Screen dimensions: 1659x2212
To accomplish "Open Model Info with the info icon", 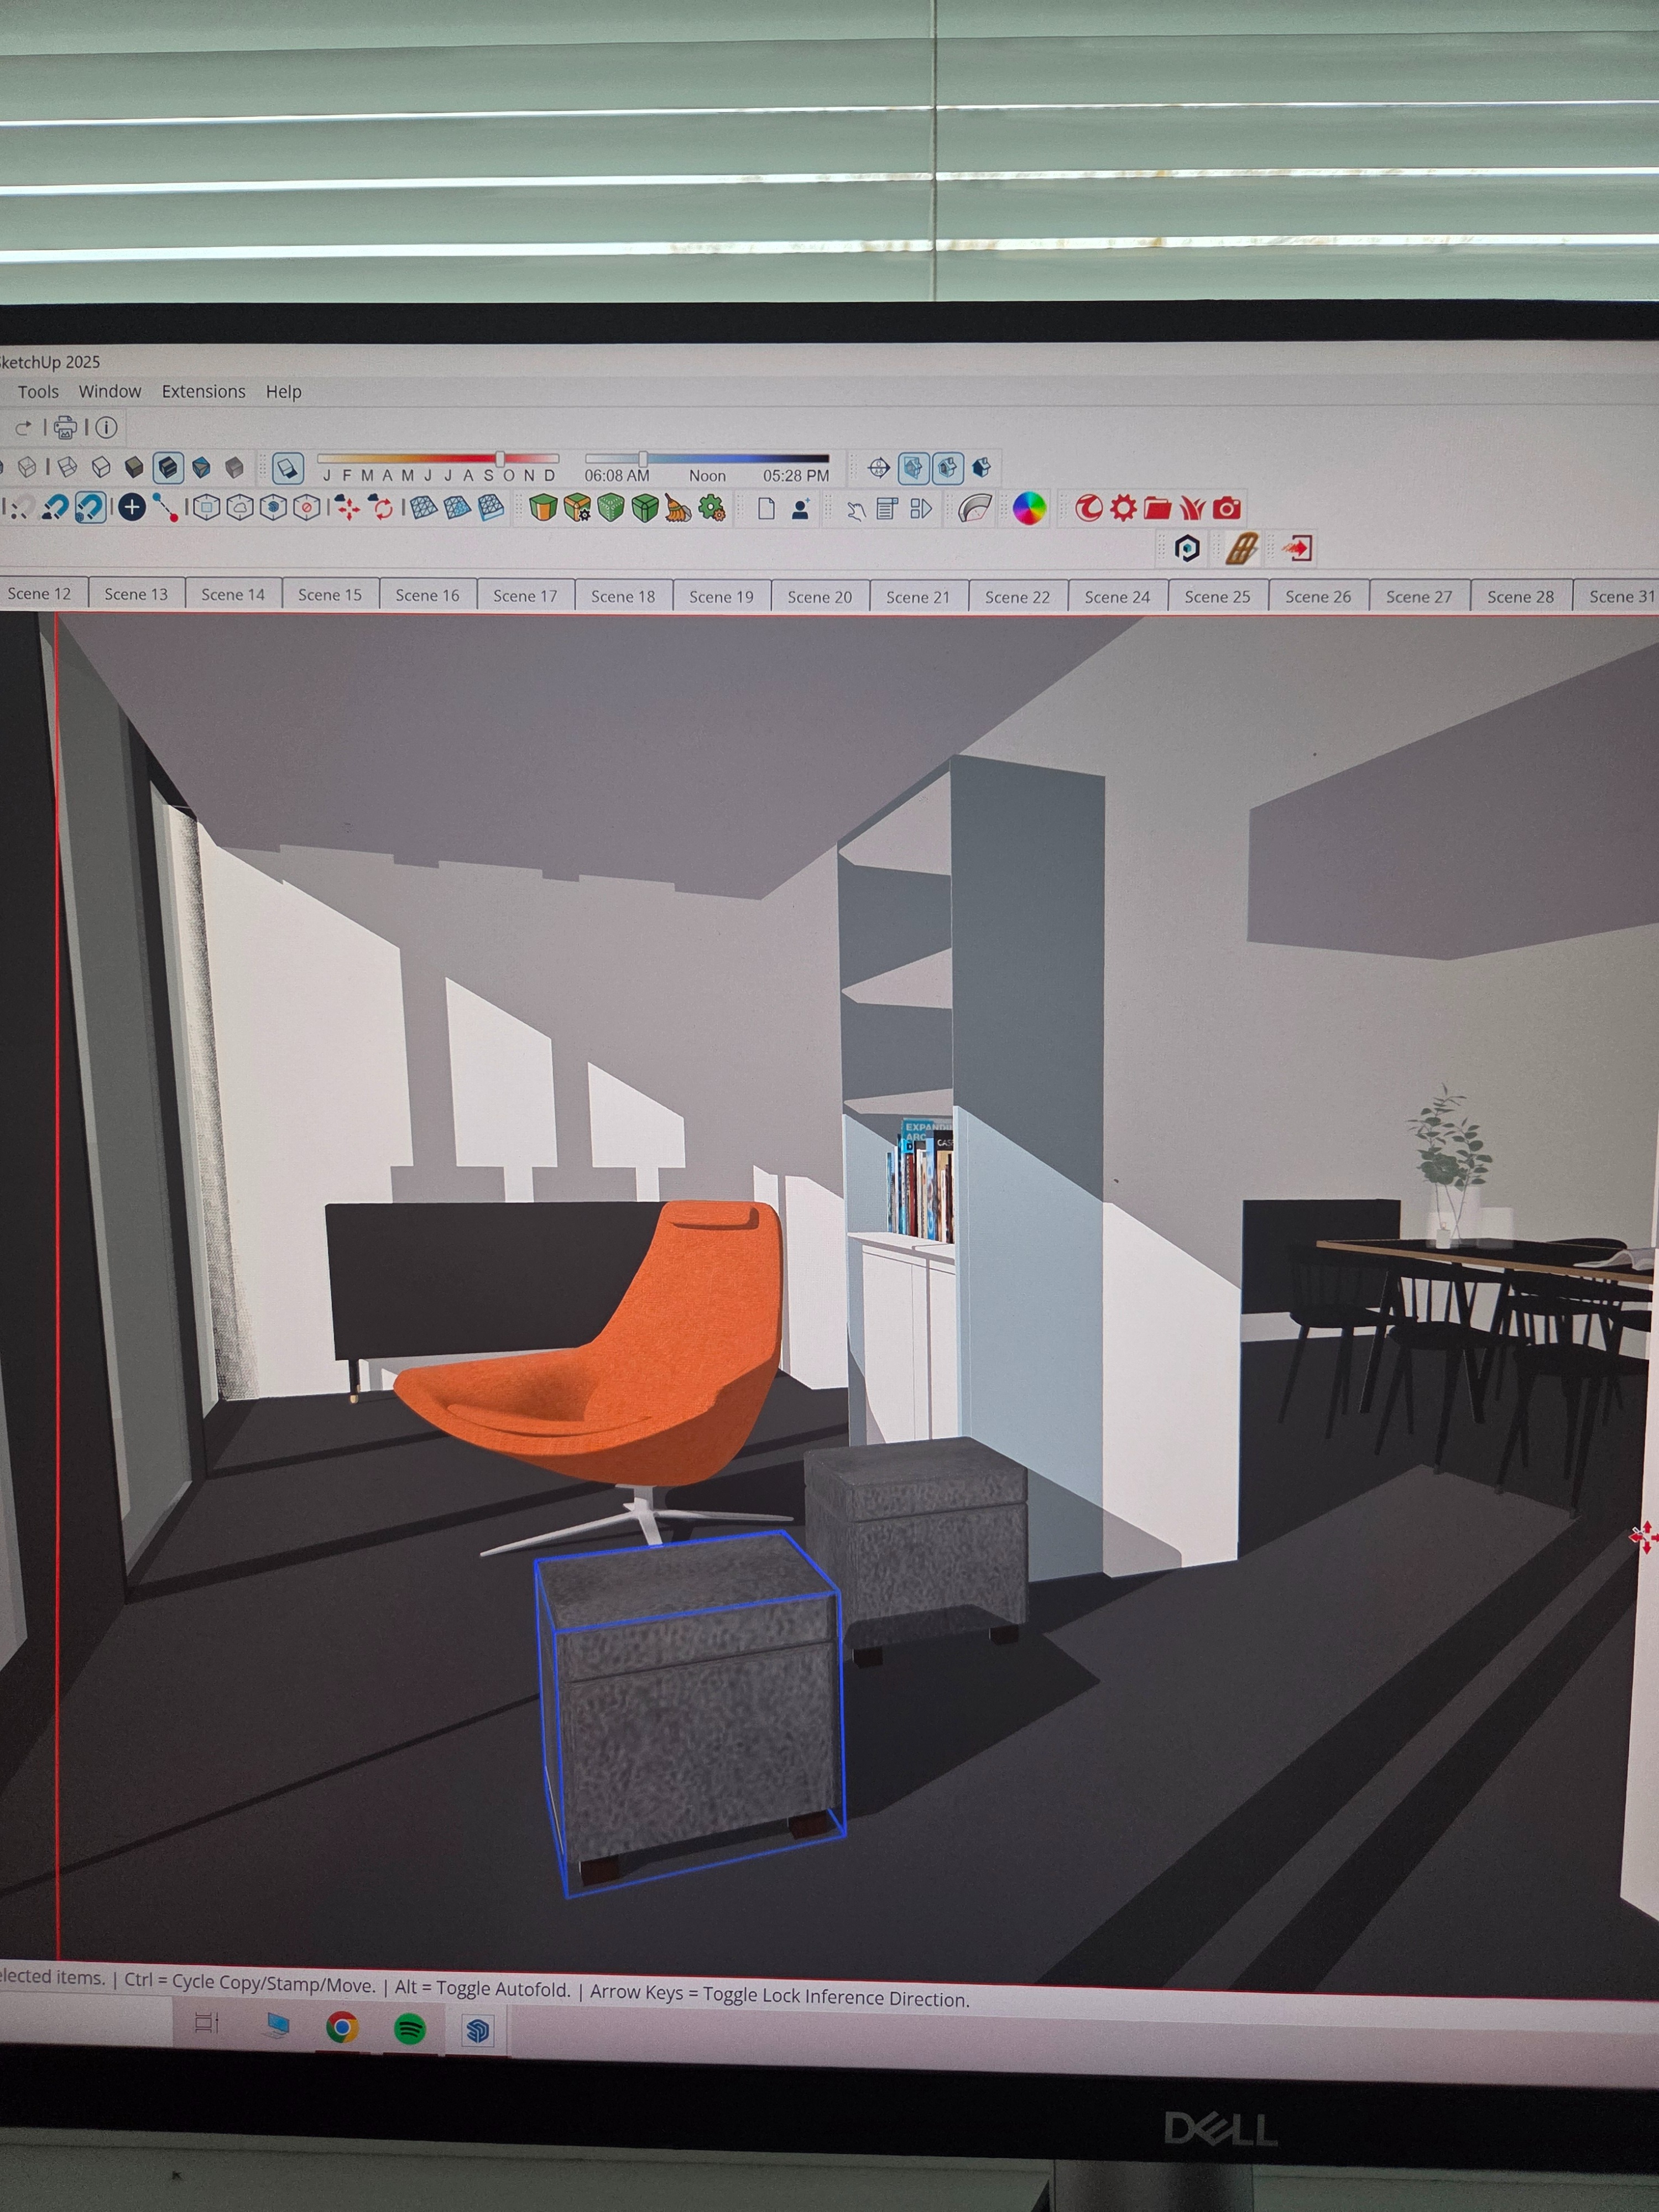I will point(106,428).
